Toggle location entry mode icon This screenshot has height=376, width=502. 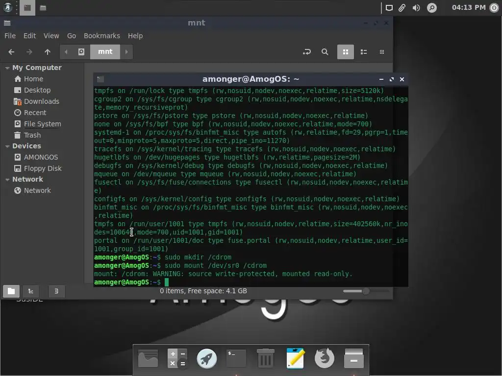pos(307,52)
